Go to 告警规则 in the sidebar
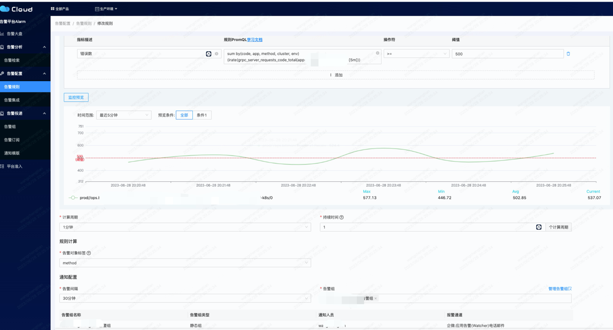Viewport: 613px width, 330px height. click(25, 87)
